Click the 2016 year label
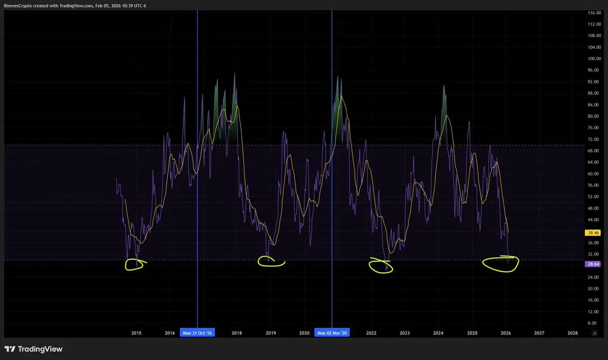The image size is (608, 360). 170,333
